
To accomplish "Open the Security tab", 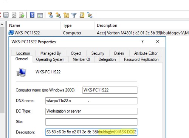I will [x=98, y=53].
